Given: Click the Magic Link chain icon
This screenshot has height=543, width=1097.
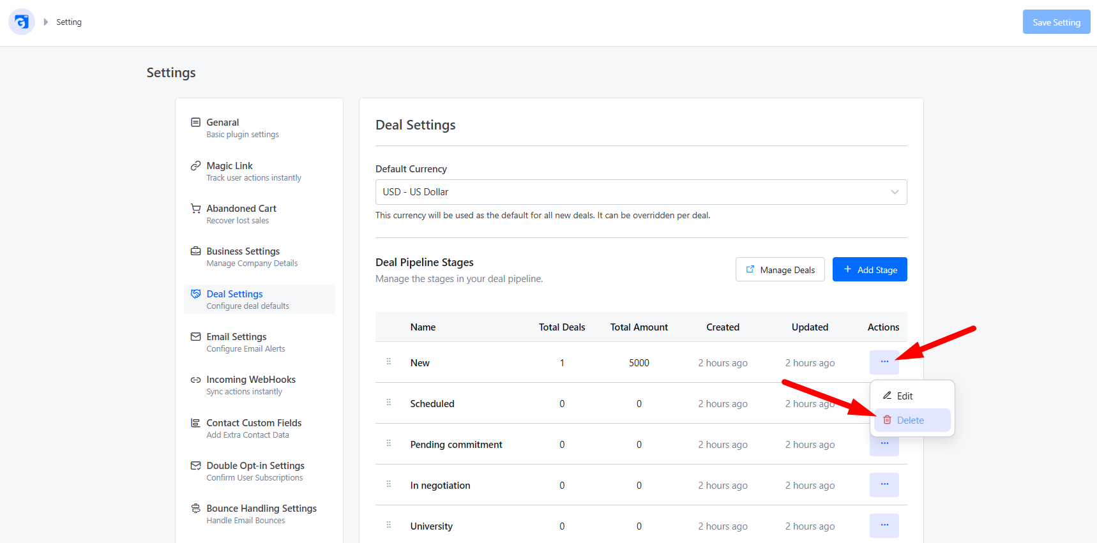Looking at the screenshot, I should [196, 165].
